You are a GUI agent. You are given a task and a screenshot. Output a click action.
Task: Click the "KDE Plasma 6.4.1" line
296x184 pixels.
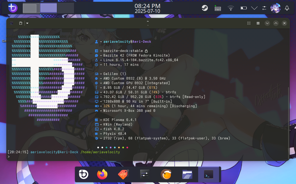pos(120,120)
